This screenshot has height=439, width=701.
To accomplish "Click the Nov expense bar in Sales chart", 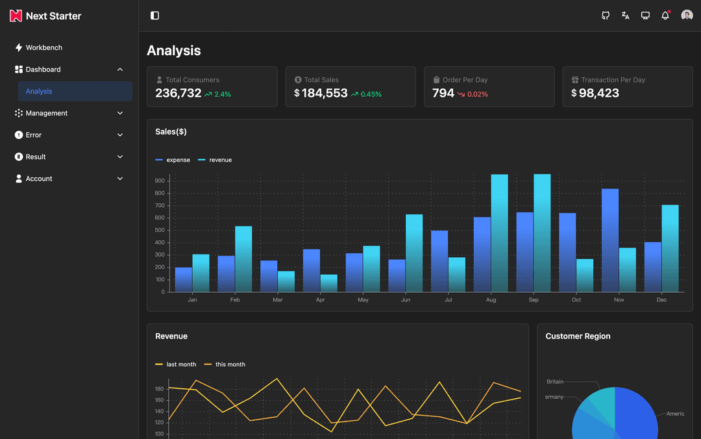I will pyautogui.click(x=610, y=240).
